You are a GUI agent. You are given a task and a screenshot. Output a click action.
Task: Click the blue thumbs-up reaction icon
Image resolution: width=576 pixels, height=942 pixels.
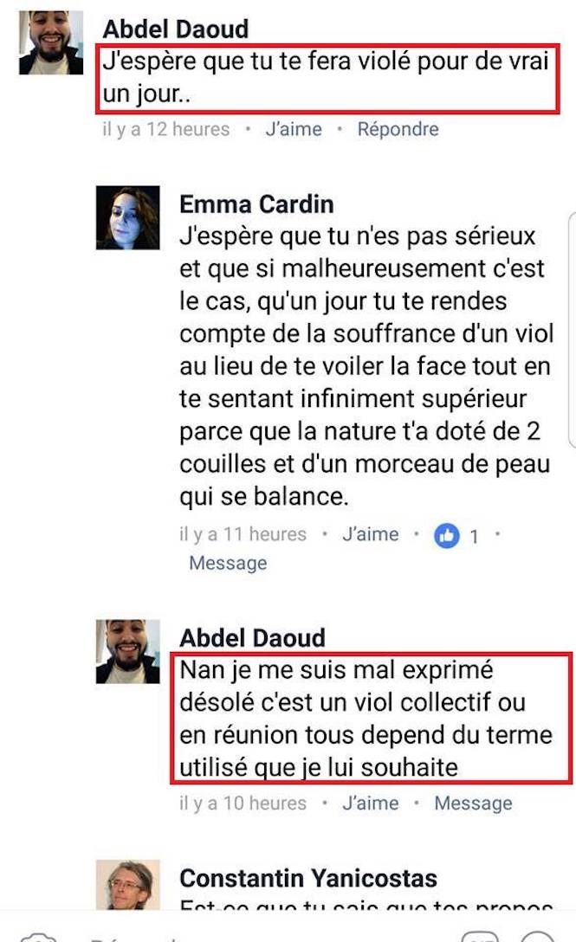click(446, 535)
